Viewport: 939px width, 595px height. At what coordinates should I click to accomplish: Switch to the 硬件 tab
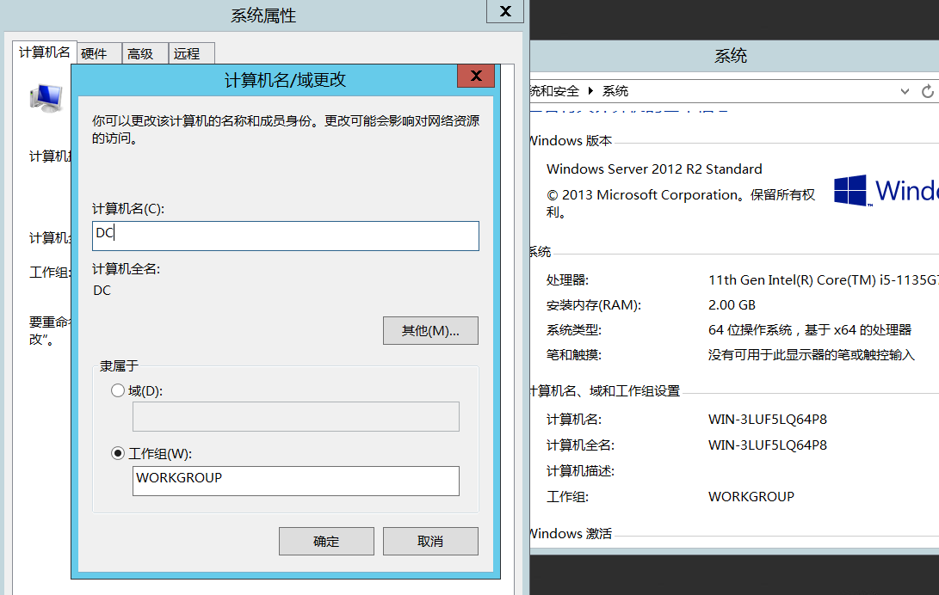click(94, 53)
